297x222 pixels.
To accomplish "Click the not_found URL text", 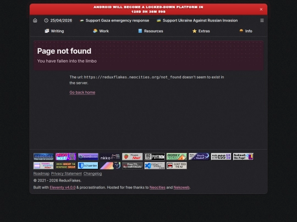I will pos(133,77).
